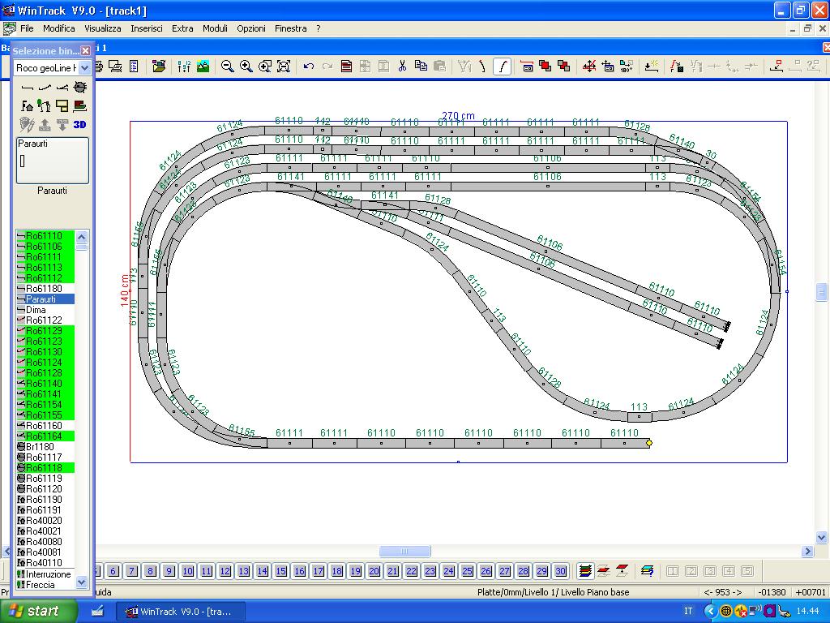Click the track list scroll up arrow

pos(82,236)
